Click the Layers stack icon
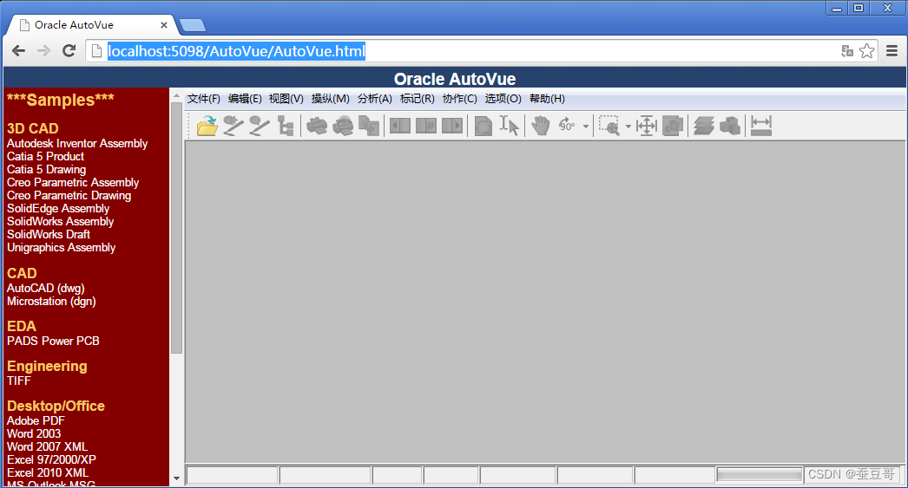 coord(704,126)
